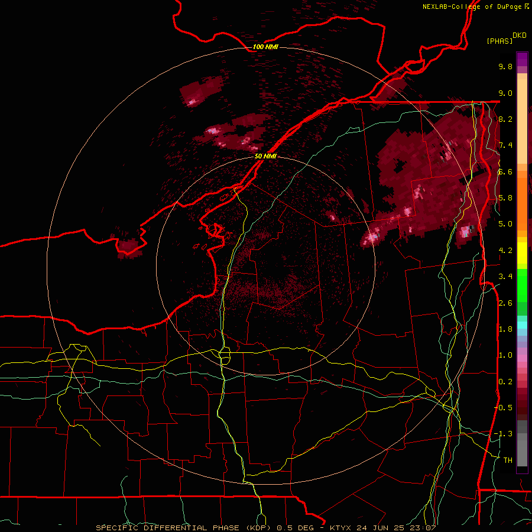Click the 50 NMI range ring label
This screenshot has height=532, width=532.
[x=265, y=156]
